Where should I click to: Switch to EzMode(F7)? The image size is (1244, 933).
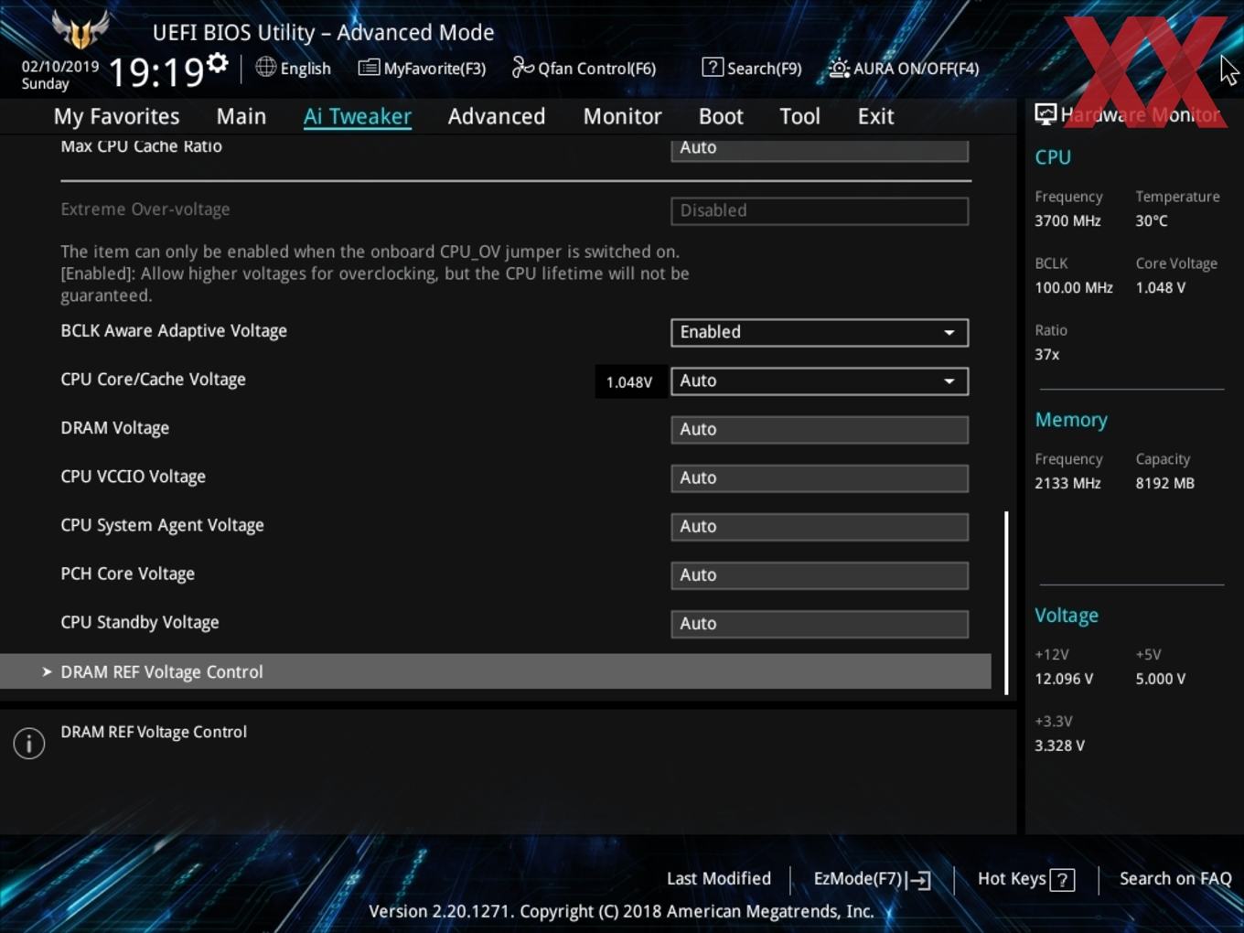pyautogui.click(x=872, y=879)
